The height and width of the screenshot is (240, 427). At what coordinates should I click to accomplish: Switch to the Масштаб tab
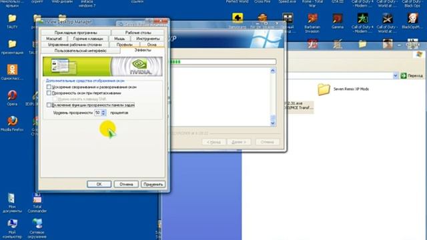click(54, 39)
